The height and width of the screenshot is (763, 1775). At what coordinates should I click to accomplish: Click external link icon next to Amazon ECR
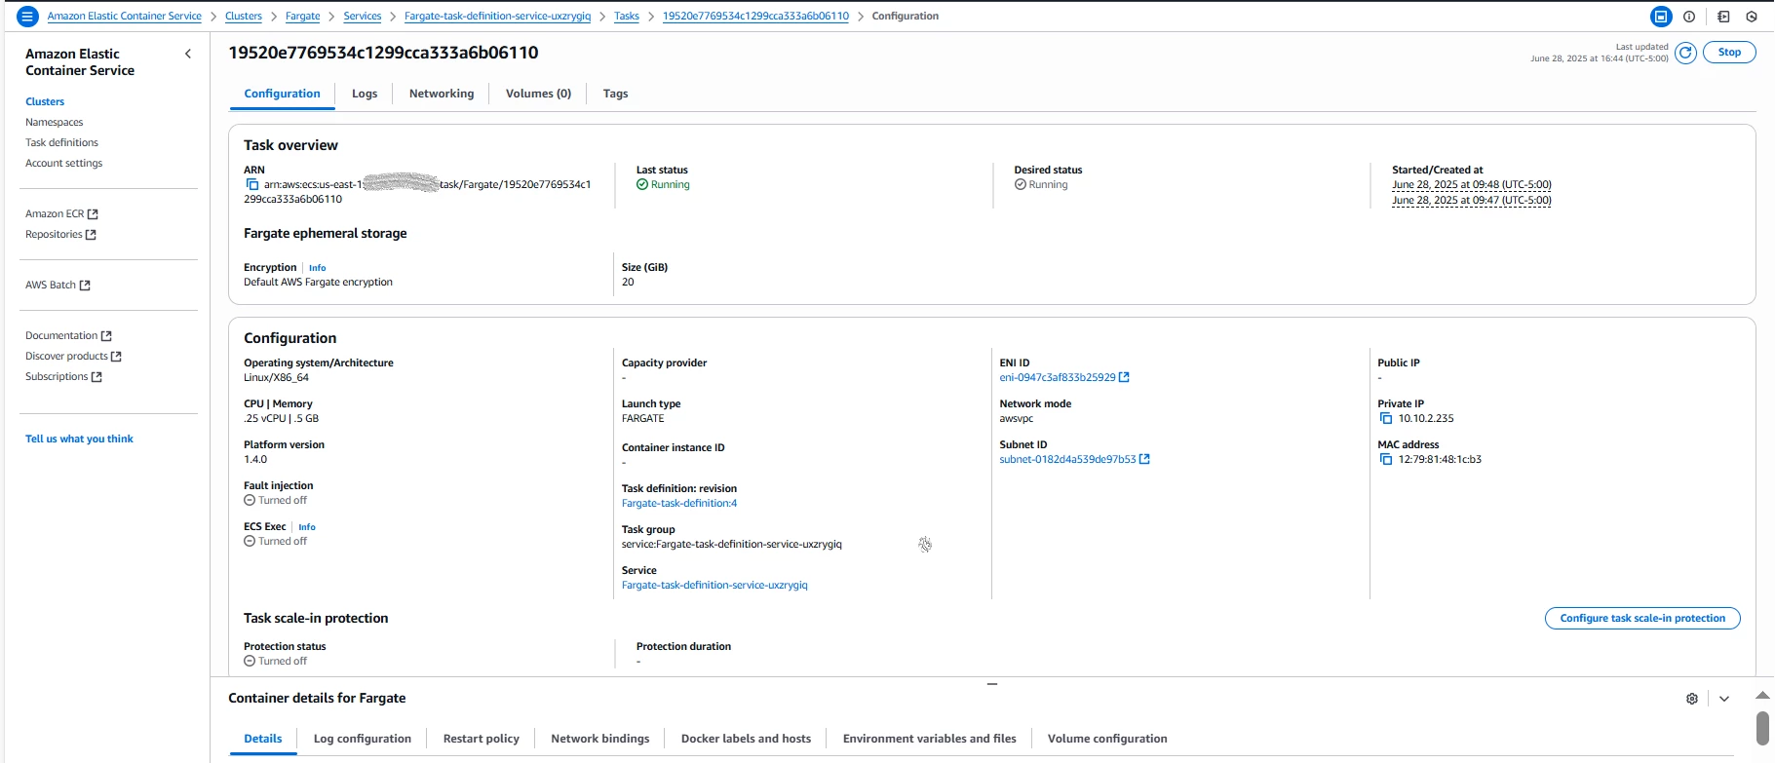pyautogui.click(x=93, y=214)
